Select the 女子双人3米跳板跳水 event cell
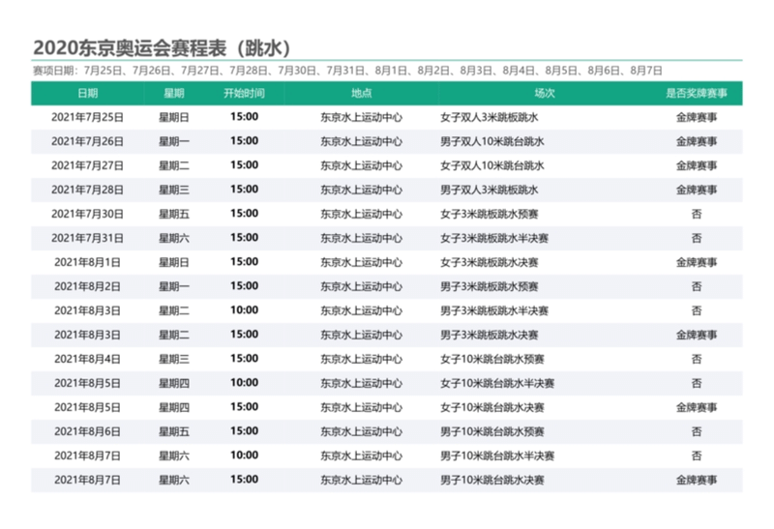 tap(489, 117)
